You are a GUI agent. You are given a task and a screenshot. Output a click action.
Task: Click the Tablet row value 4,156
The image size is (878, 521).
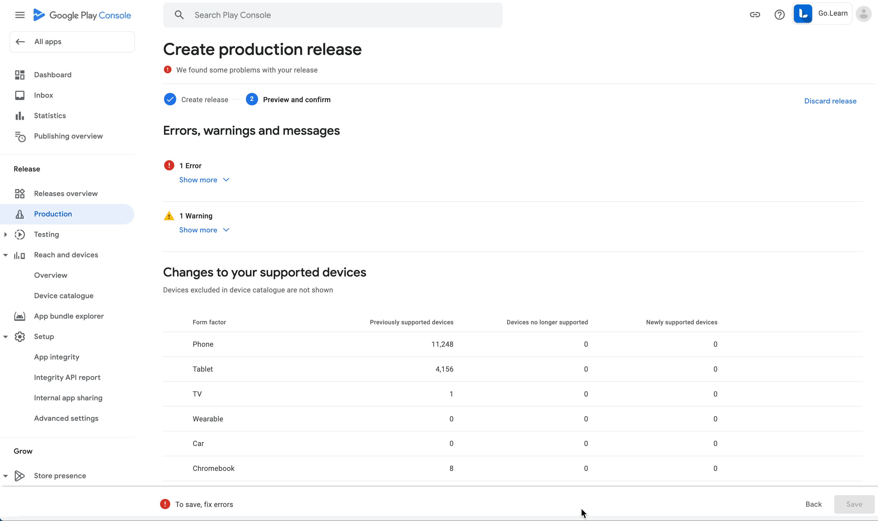click(x=444, y=369)
